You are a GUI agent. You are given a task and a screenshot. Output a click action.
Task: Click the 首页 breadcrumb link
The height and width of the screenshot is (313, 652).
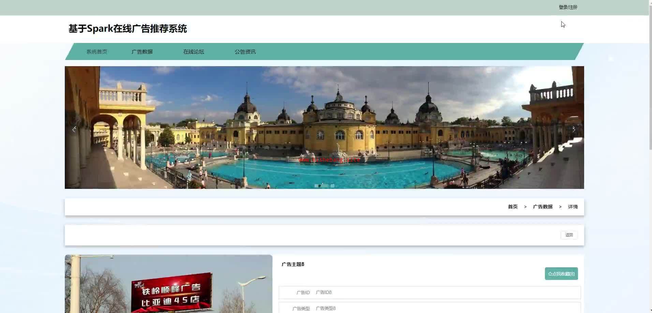tap(513, 207)
